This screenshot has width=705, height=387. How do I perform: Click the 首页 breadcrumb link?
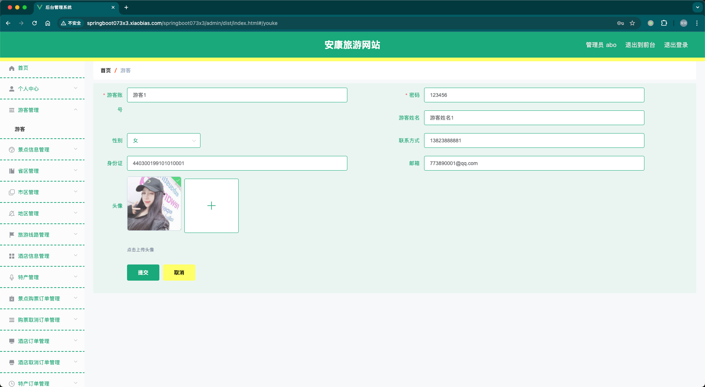pyautogui.click(x=106, y=70)
